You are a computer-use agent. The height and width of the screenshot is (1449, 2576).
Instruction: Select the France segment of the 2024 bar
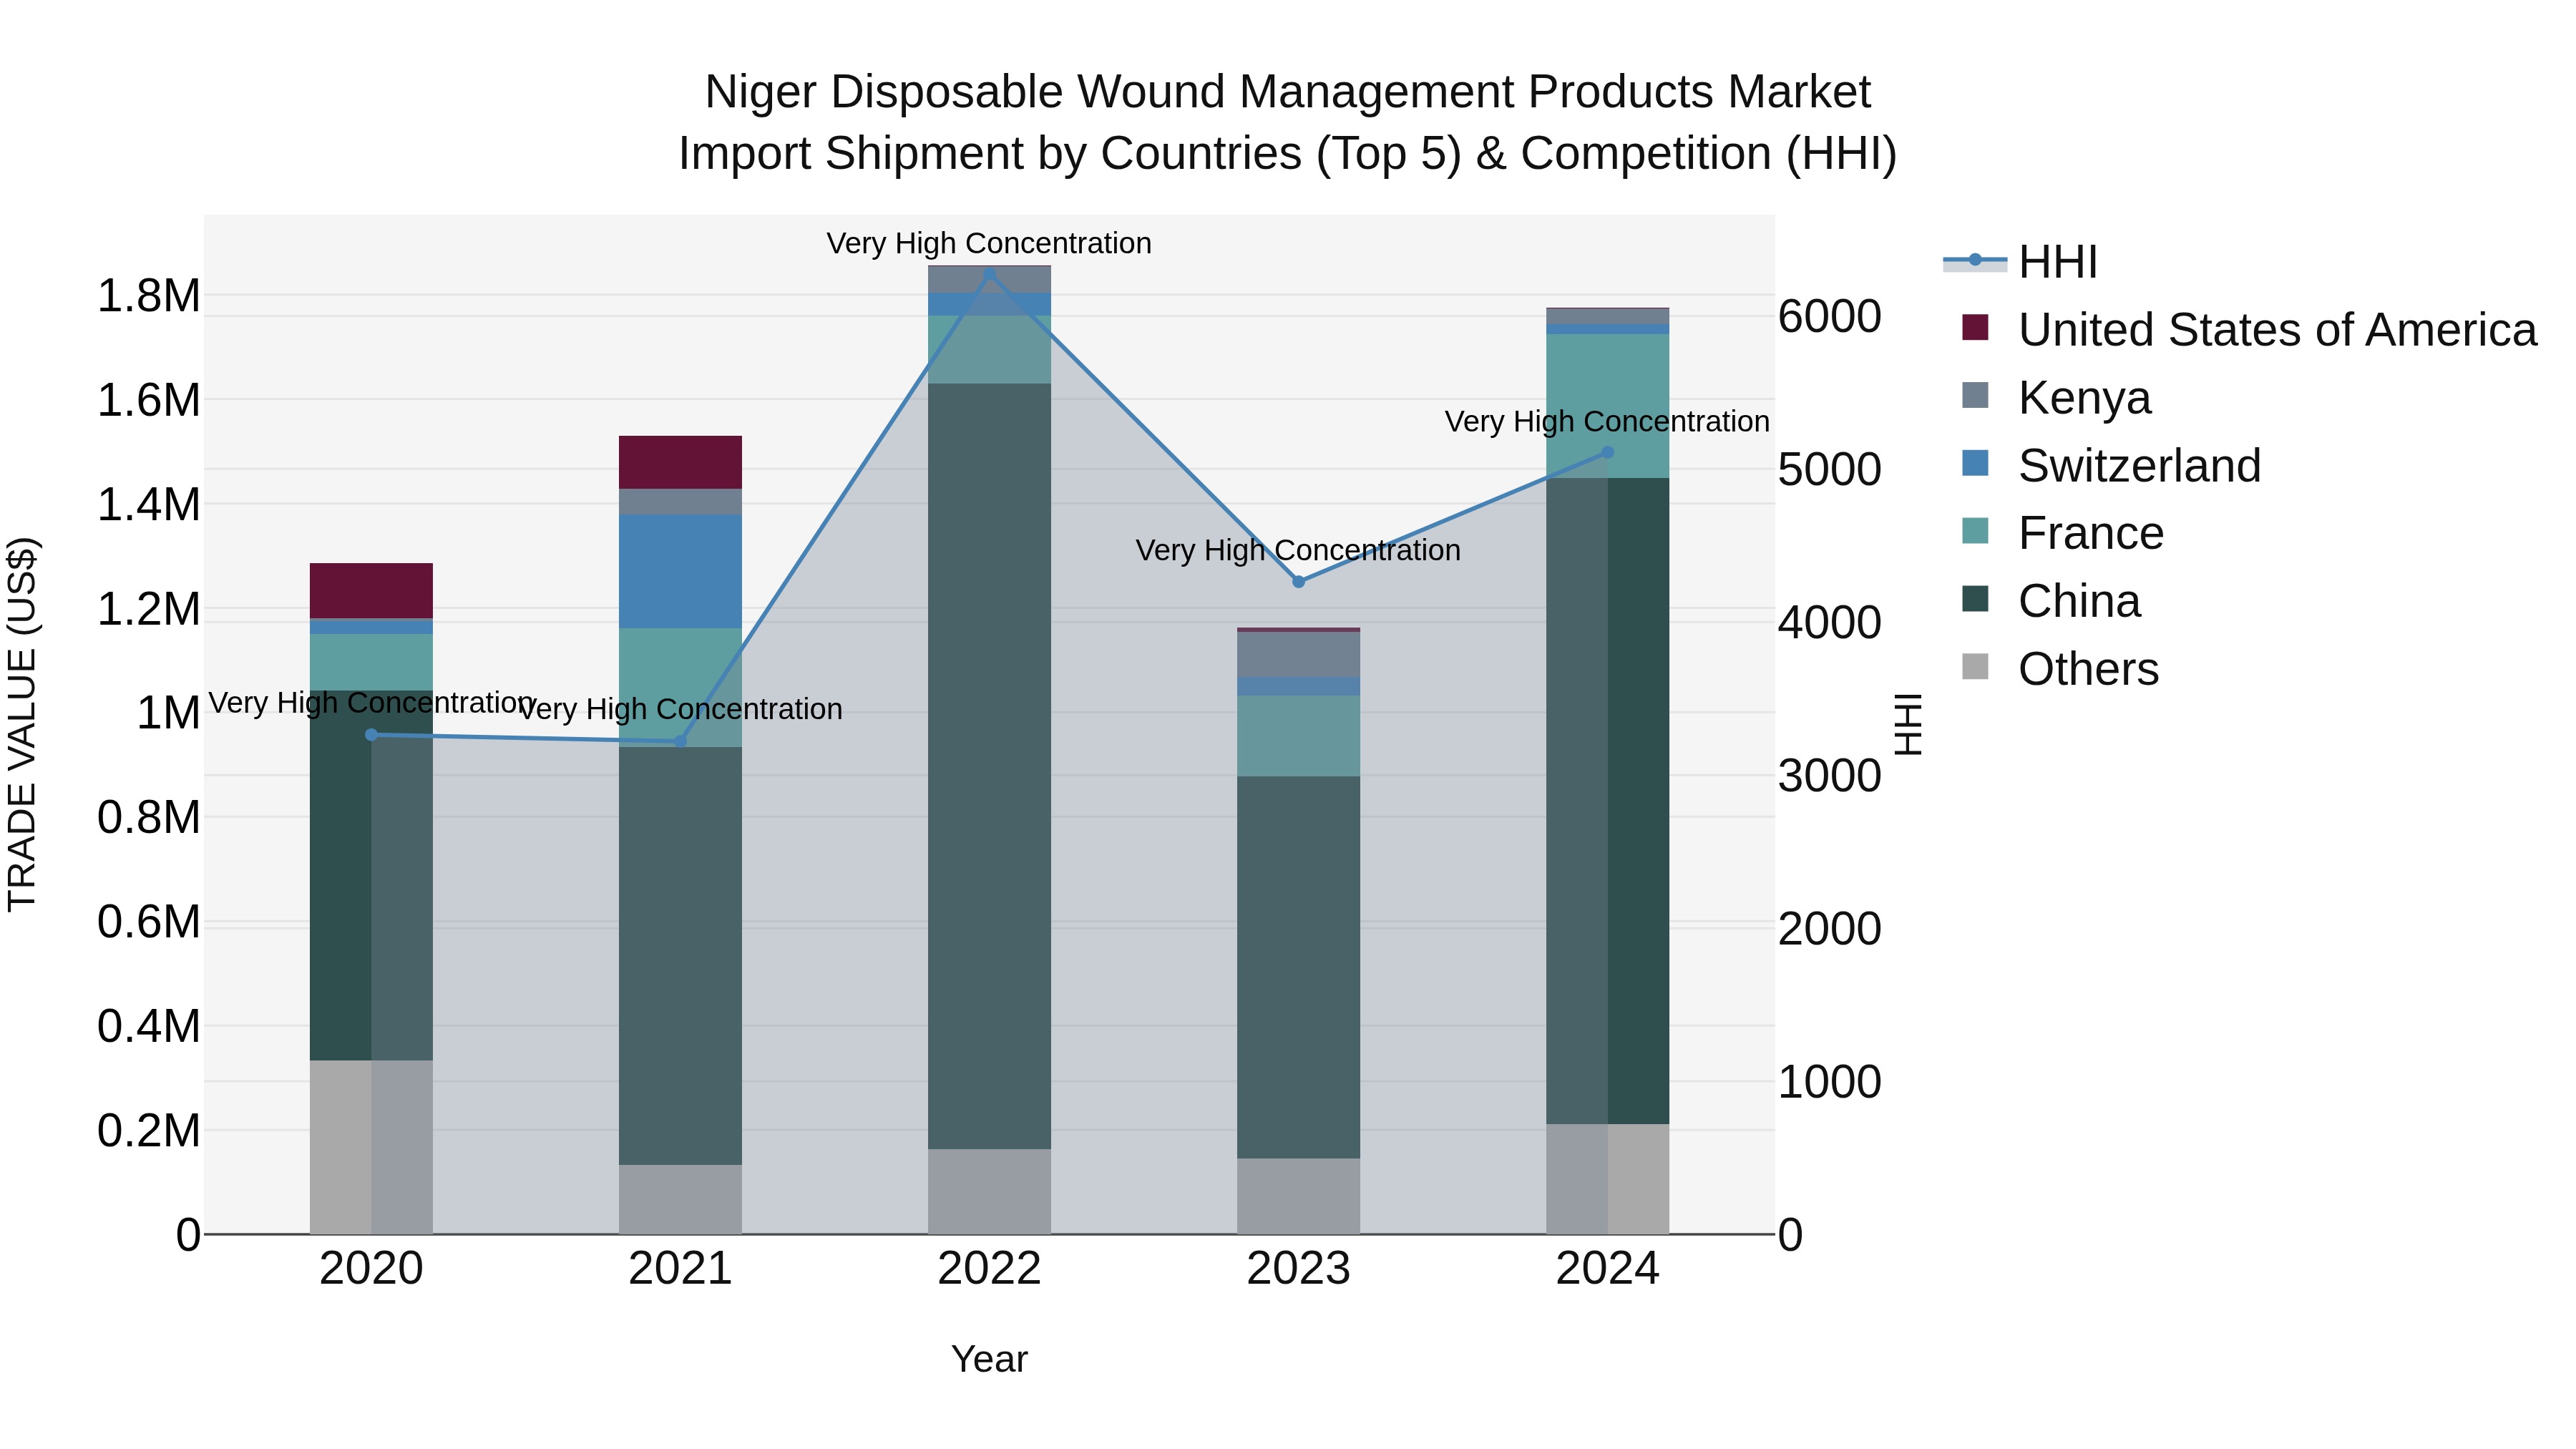(1607, 406)
